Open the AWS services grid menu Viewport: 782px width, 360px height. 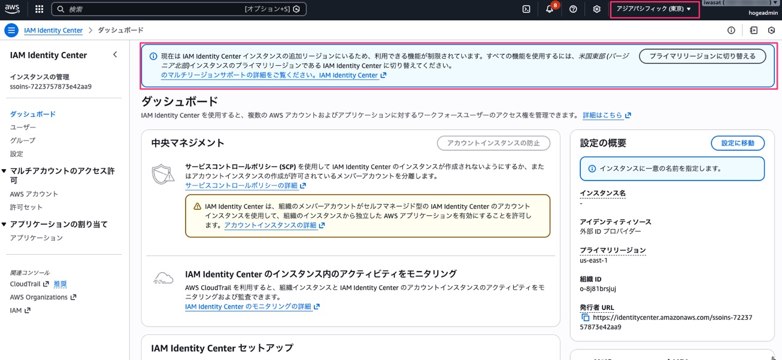point(40,9)
